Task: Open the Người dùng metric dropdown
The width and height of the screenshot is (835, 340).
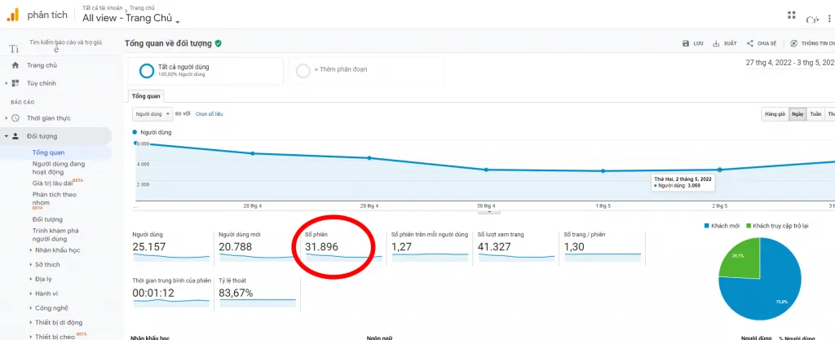Action: [152, 114]
